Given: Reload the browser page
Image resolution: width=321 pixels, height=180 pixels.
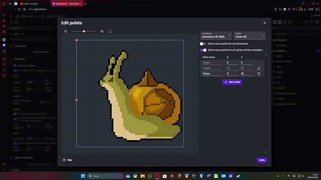Looking at the screenshot, I should [19, 9].
